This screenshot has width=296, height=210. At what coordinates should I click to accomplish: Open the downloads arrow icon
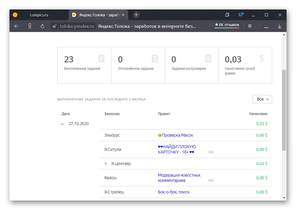point(280,26)
